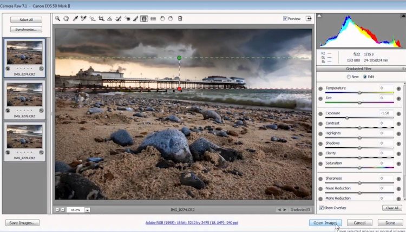Increase Saturation with the plus button
The image size is (406, 232).
coord(398,163)
